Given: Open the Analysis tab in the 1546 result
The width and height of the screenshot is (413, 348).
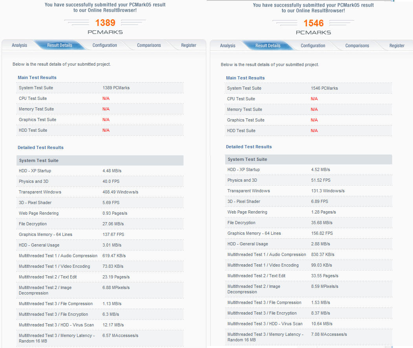Looking at the screenshot, I should [x=228, y=46].
